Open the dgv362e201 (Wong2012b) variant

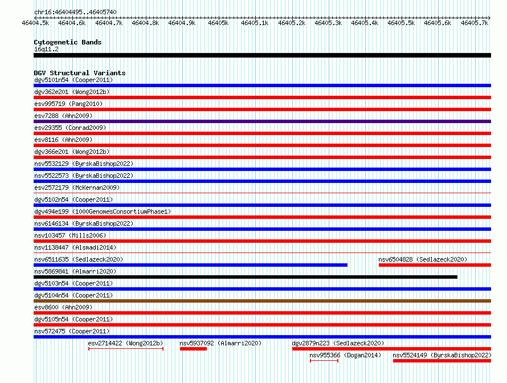click(72, 92)
